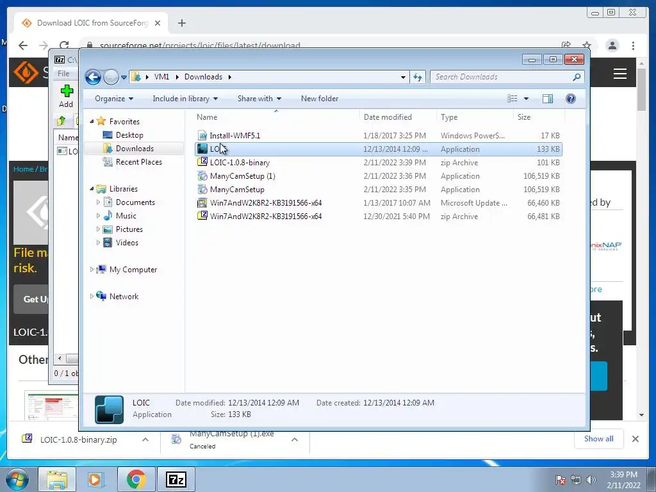This screenshot has width=656, height=492.
Task: Open address bar history dropdown
Action: point(403,77)
